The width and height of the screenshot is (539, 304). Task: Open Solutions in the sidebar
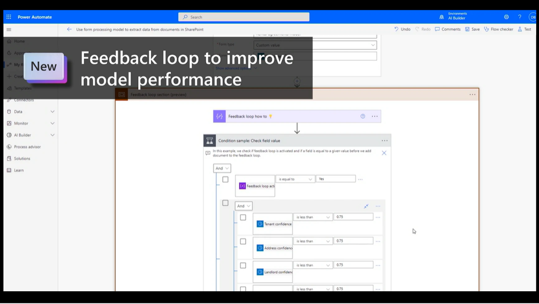click(x=22, y=159)
